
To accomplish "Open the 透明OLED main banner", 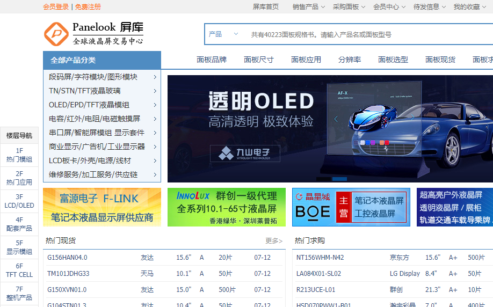I will click(330, 128).
